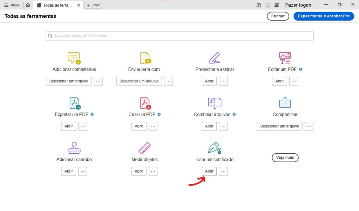Click the Usar um certificado label
The height and width of the screenshot is (211, 359).
(x=215, y=159)
